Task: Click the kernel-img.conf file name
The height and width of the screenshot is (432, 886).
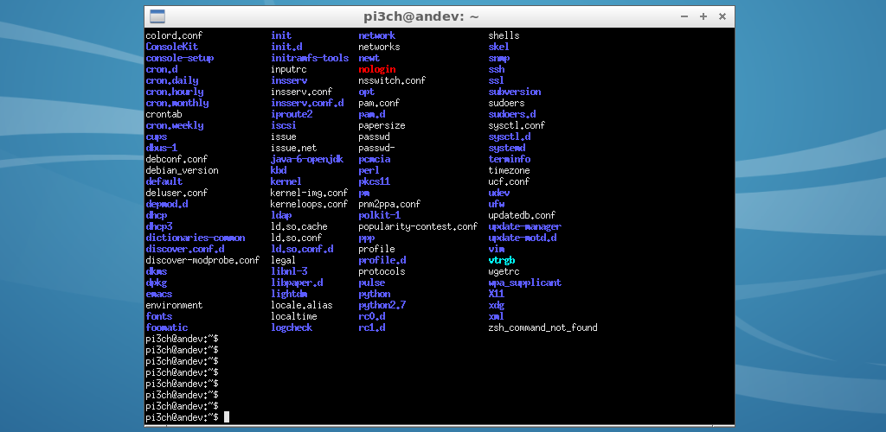Action: (310, 193)
